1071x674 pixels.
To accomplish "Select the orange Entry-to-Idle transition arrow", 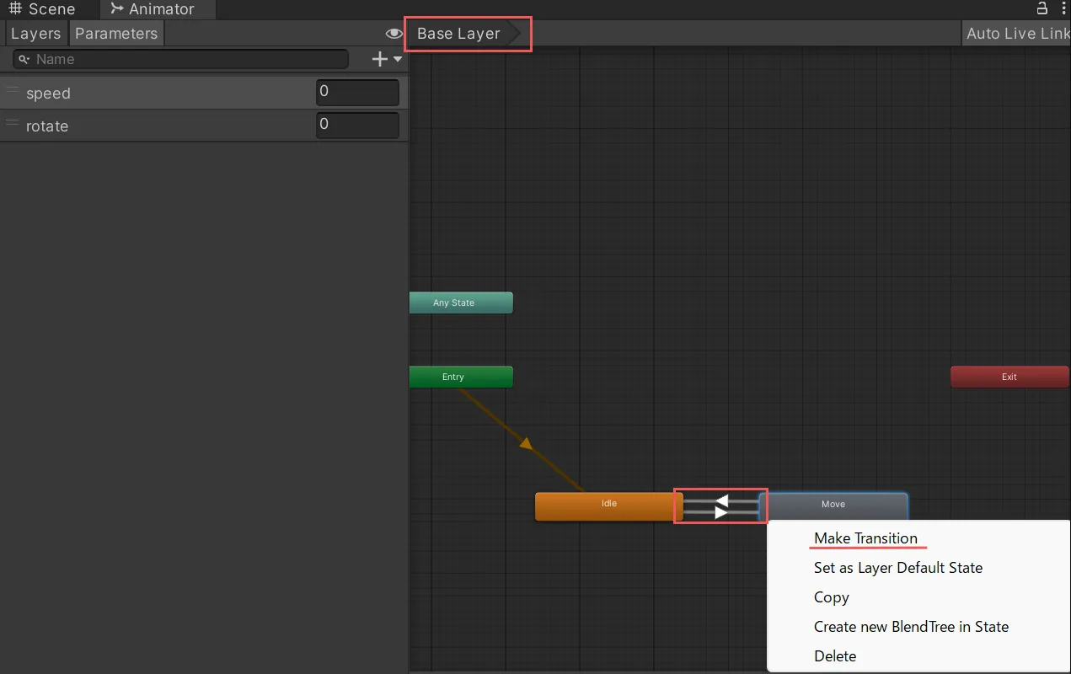I will 526,443.
